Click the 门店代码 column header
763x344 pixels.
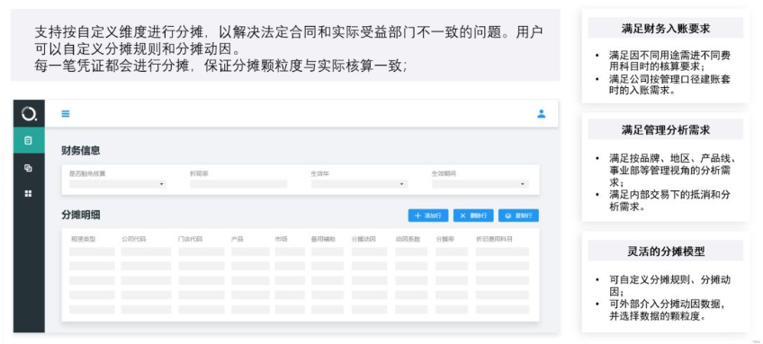tap(190, 239)
